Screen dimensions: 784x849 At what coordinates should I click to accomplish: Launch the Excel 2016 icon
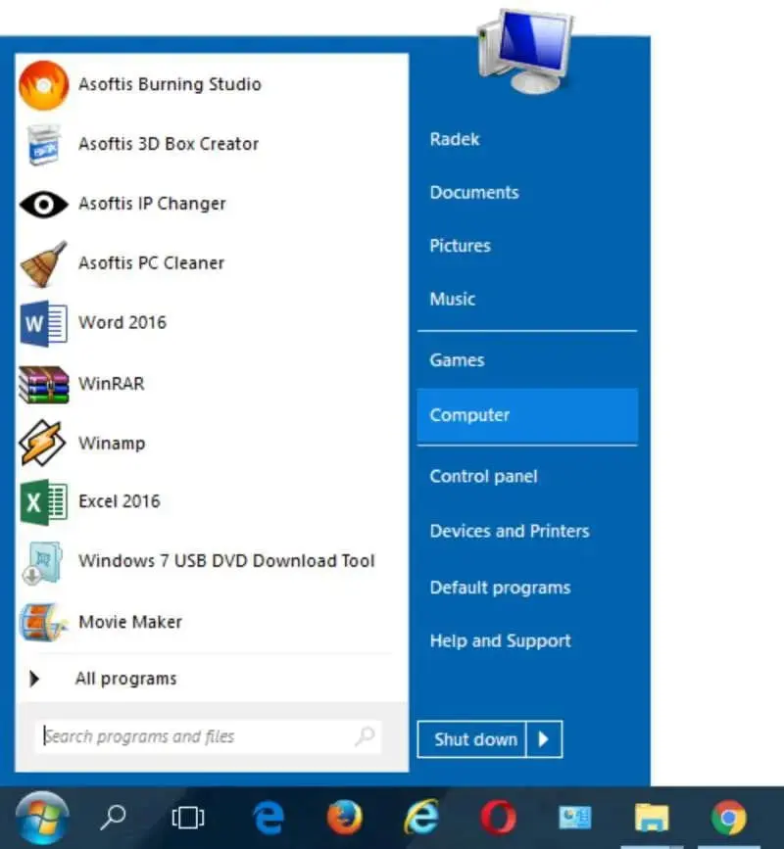(x=43, y=502)
